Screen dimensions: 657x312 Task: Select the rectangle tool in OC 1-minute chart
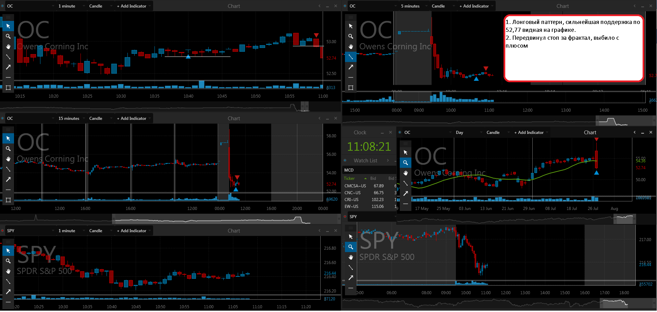(8, 88)
